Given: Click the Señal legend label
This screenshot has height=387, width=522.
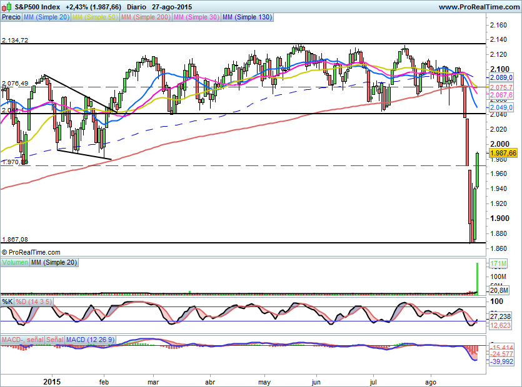Looking at the screenshot, I should tap(54, 340).
